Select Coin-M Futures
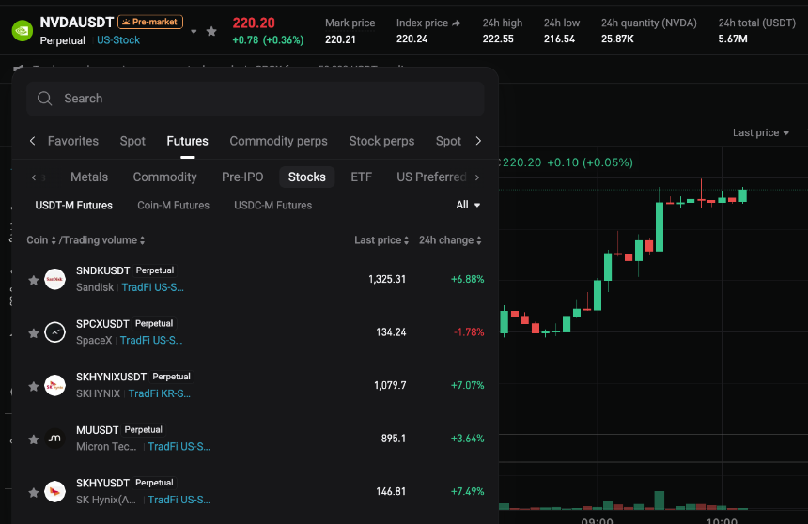This screenshot has width=808, height=524. click(173, 205)
